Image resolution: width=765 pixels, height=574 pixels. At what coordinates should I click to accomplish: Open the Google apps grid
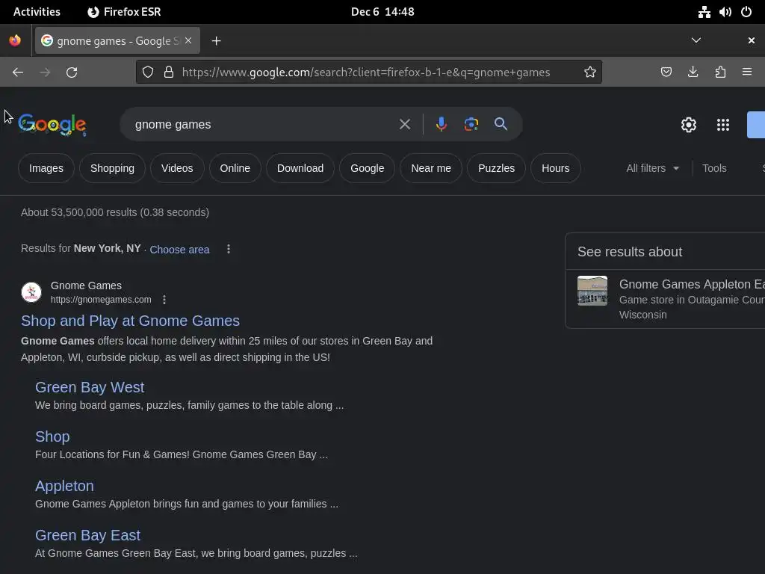(x=723, y=125)
